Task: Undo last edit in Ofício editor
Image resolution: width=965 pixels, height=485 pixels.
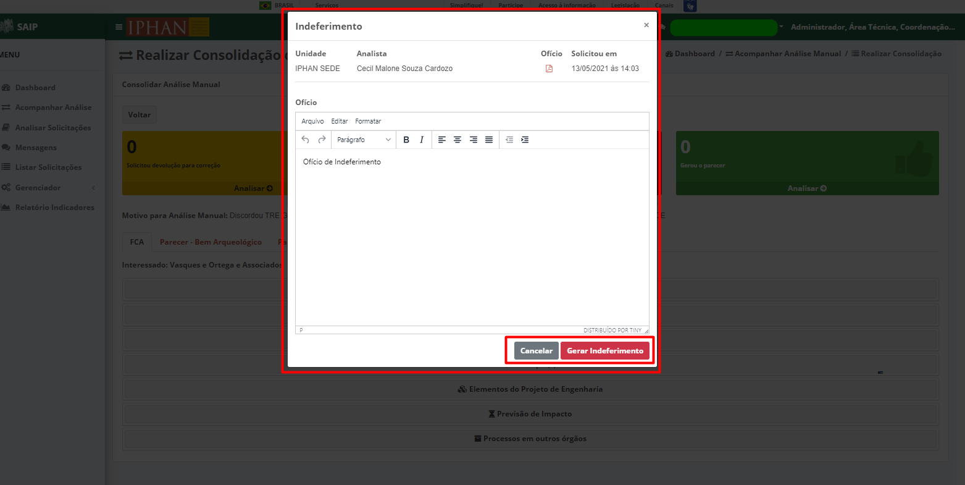Action: (305, 140)
